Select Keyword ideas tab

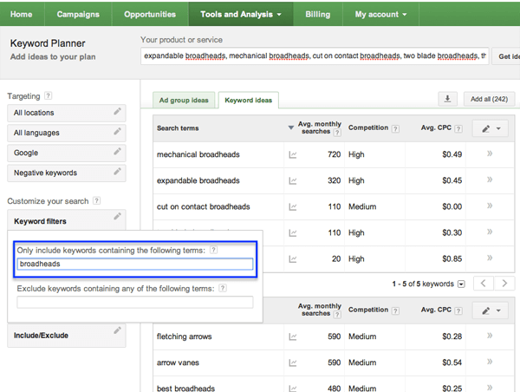[x=249, y=101]
